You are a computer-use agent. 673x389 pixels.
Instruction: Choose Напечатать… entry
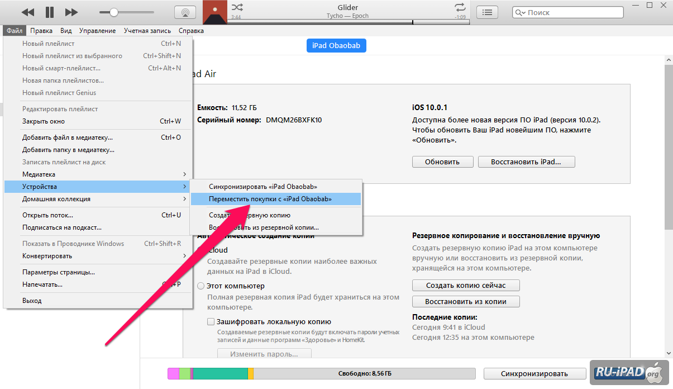click(98, 284)
